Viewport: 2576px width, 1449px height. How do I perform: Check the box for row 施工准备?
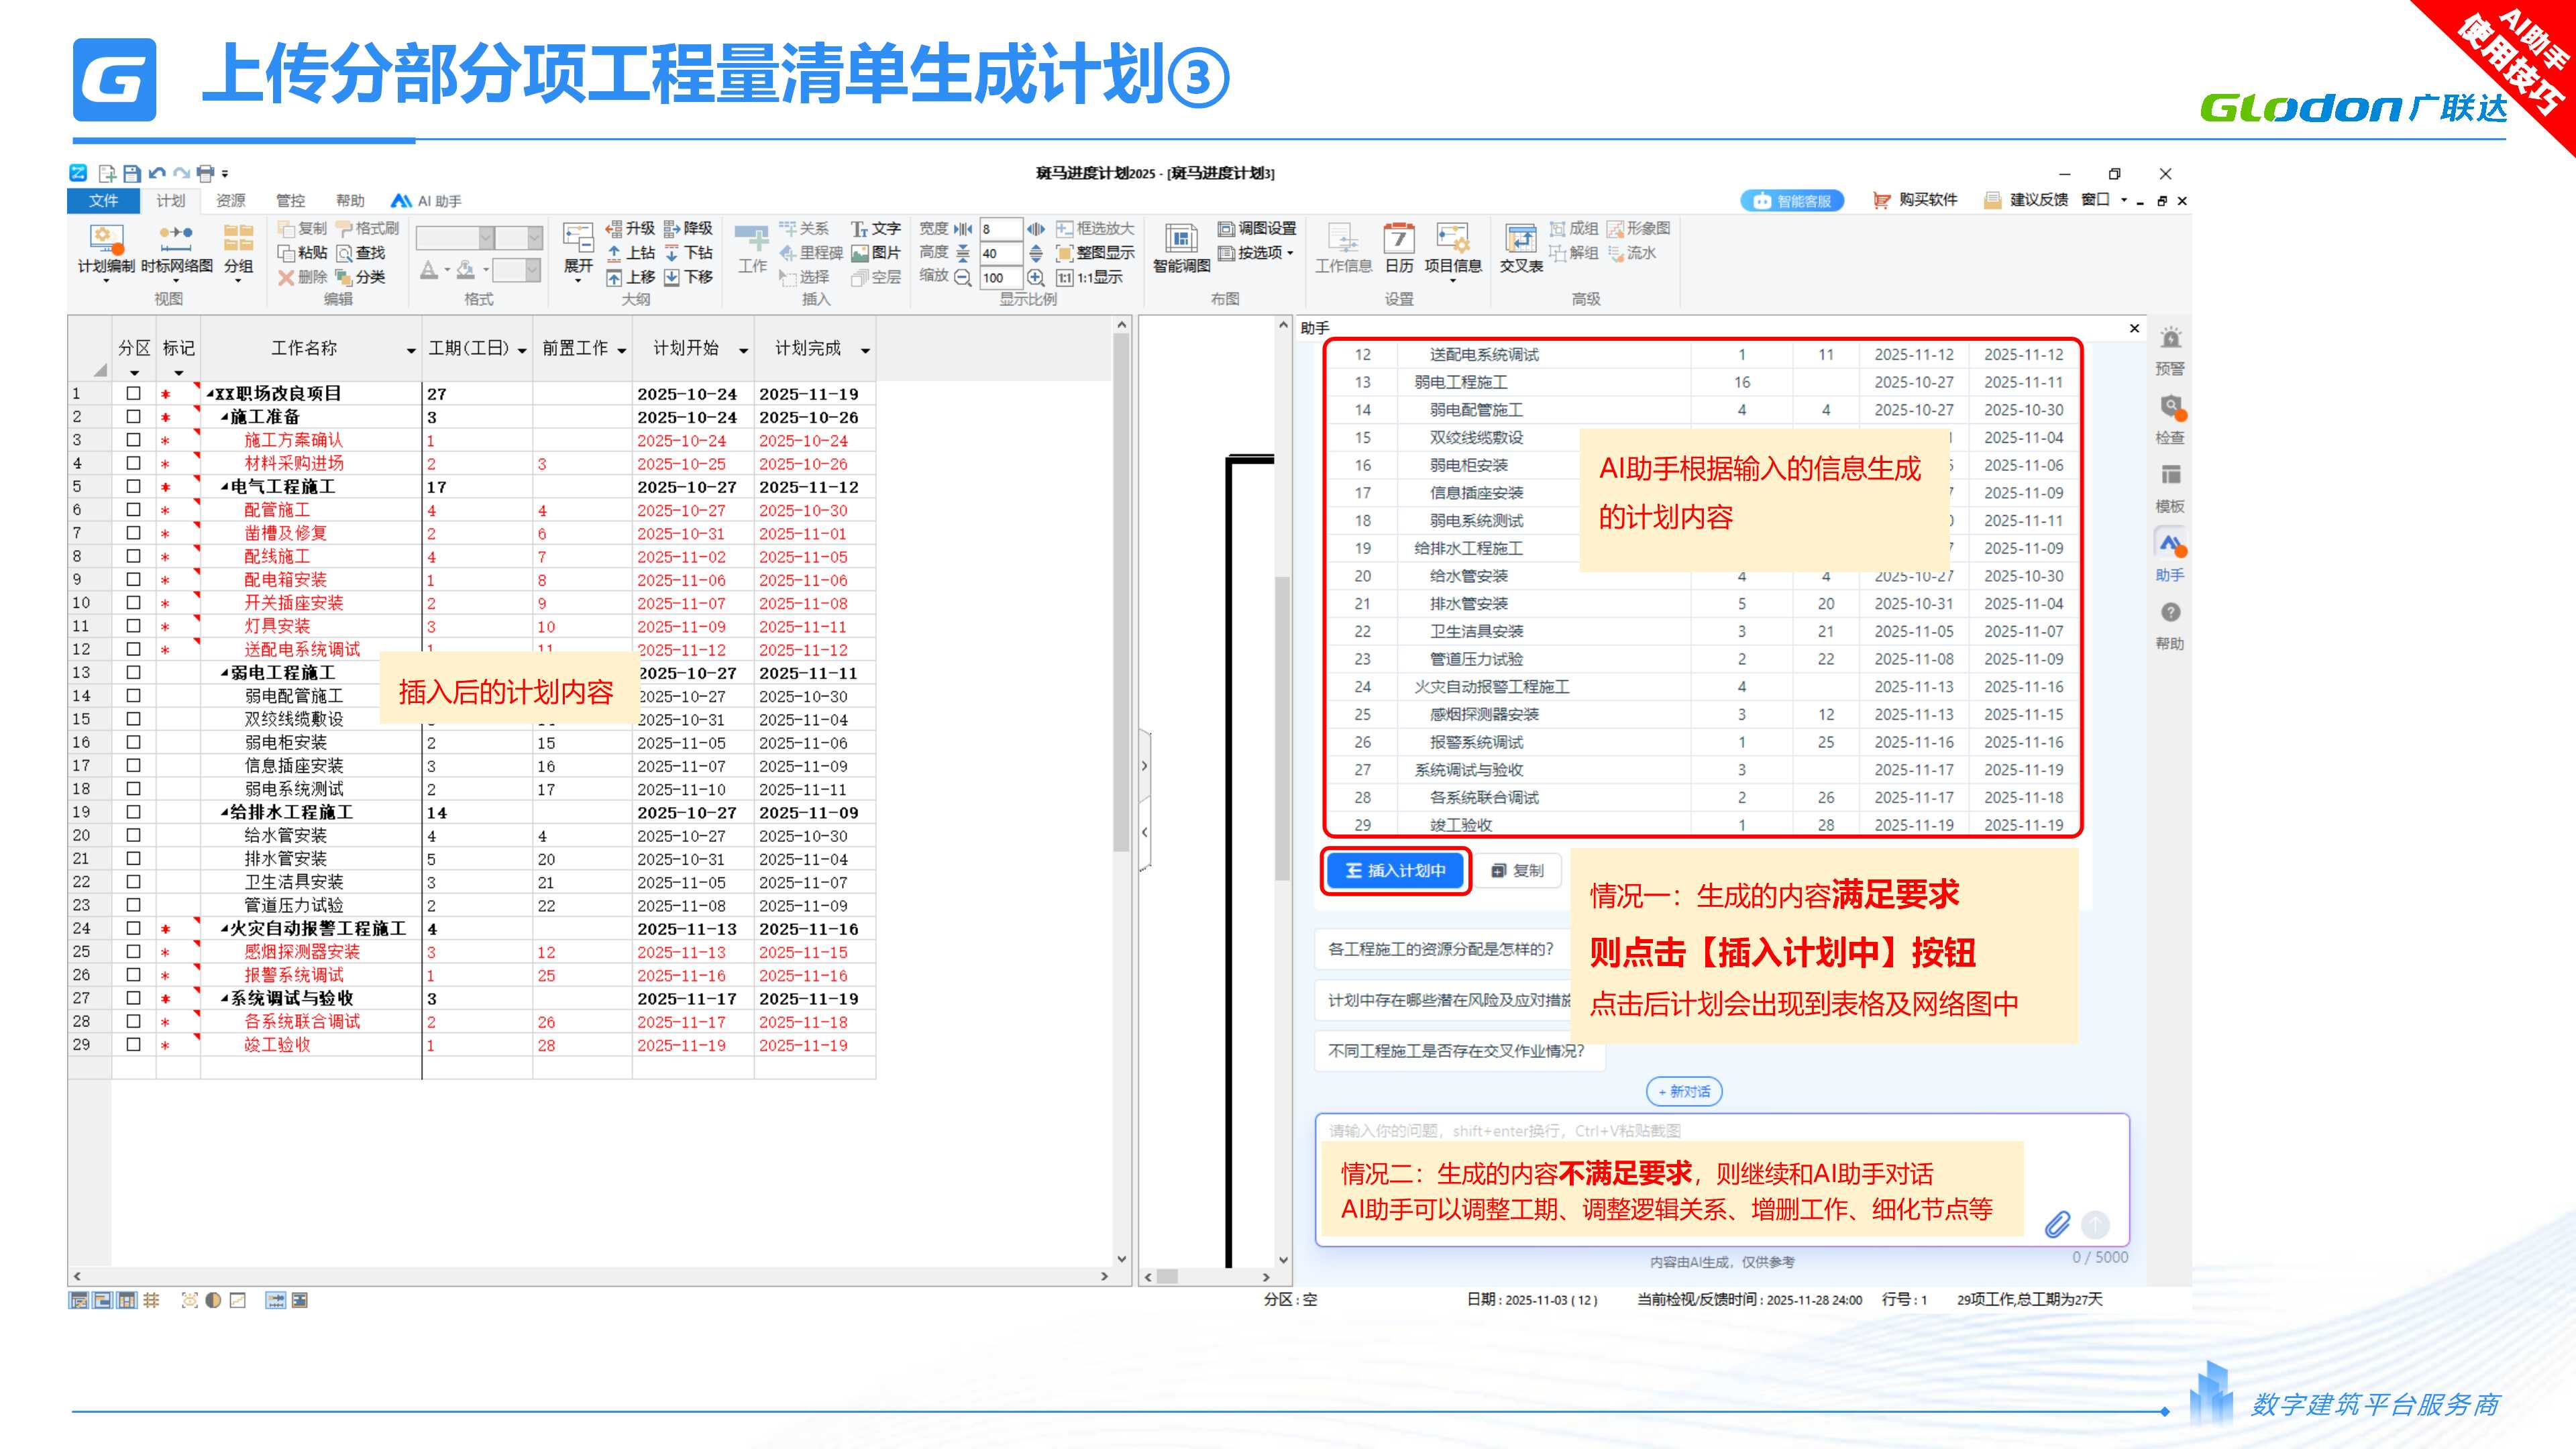(x=133, y=417)
